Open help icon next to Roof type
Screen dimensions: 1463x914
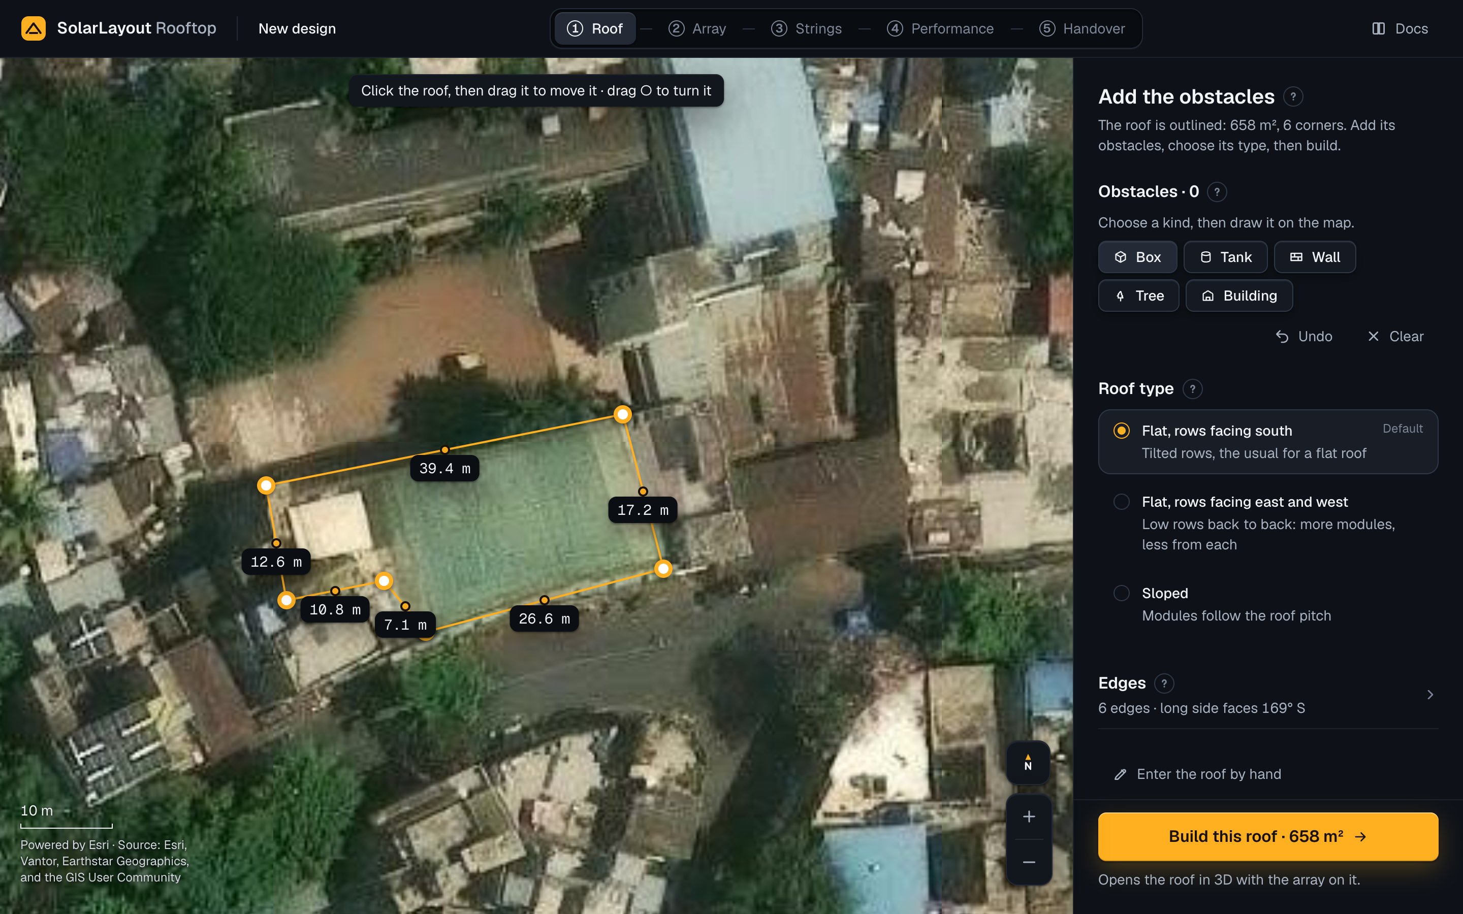(x=1192, y=388)
